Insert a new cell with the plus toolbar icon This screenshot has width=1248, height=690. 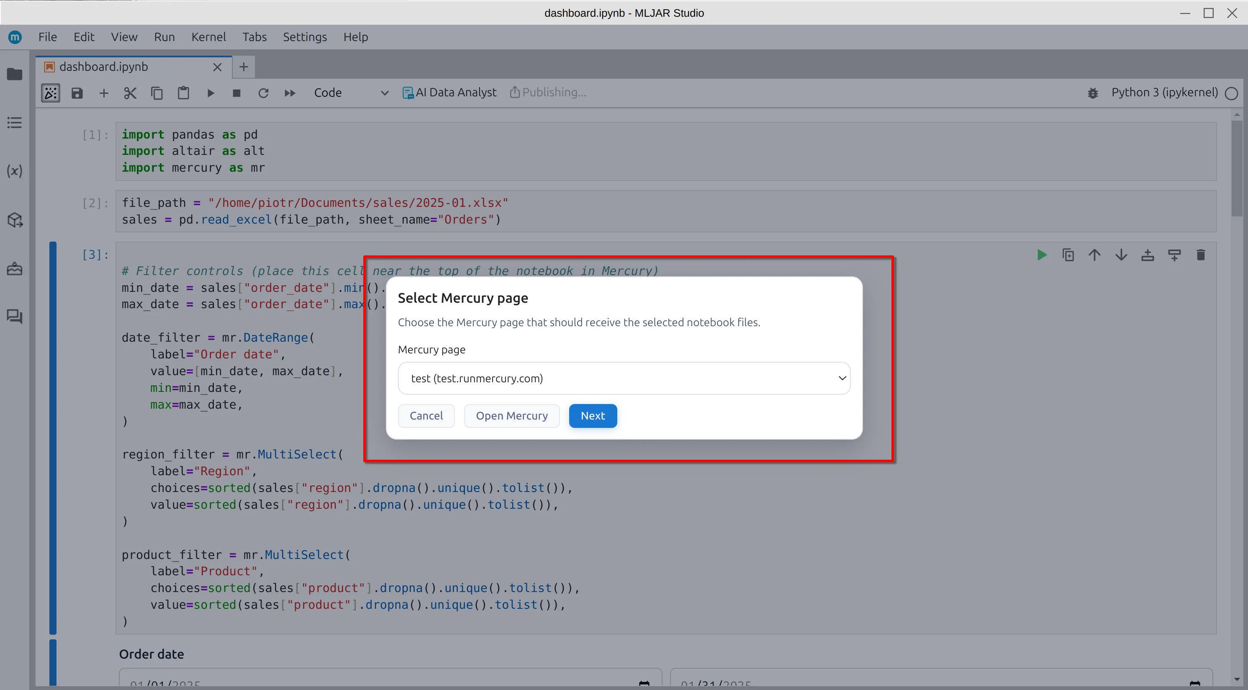pos(104,93)
